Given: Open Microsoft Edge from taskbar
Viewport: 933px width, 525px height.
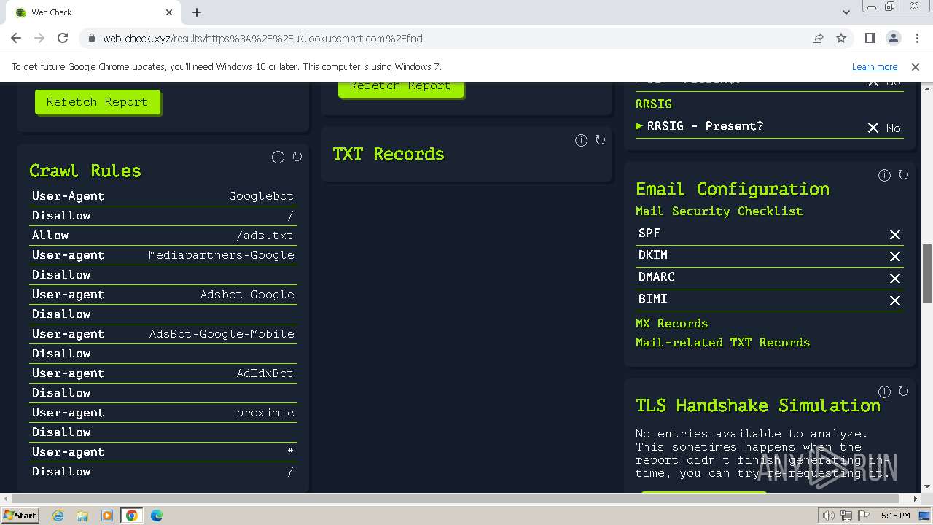Looking at the screenshot, I should [x=157, y=516].
